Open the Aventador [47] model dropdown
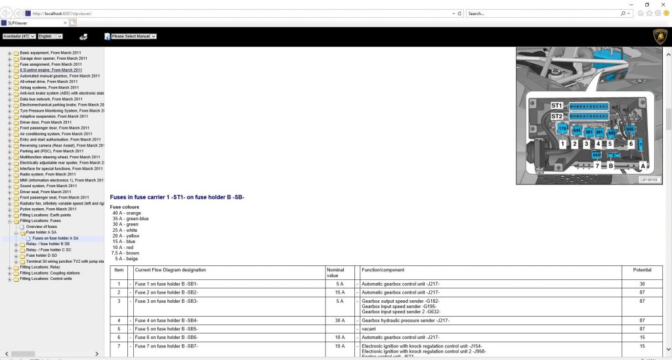This screenshot has height=360, width=672. click(19, 37)
